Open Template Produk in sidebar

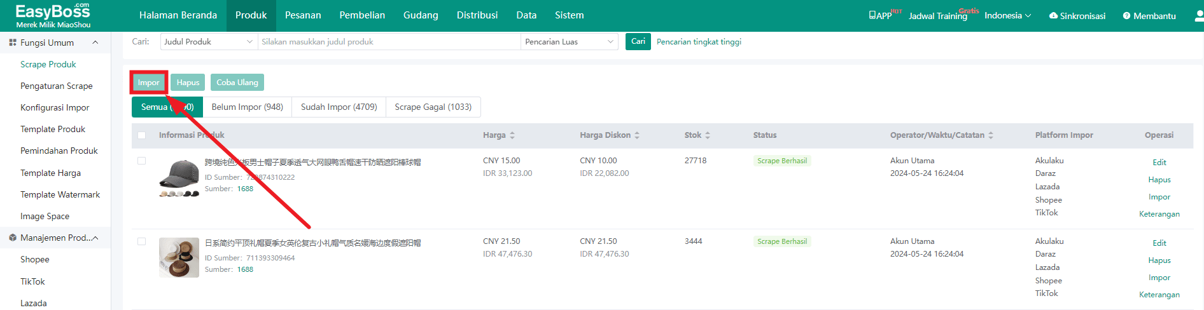click(53, 129)
